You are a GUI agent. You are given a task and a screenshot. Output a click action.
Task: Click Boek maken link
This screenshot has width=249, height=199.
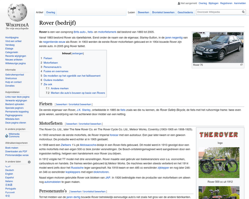12,148
